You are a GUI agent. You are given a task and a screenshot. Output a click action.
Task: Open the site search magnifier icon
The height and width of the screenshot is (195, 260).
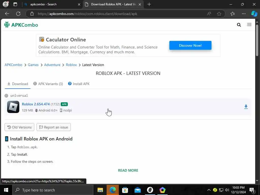[239, 25]
